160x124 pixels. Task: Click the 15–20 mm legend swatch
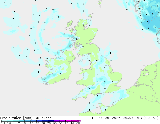pos(39,121)
